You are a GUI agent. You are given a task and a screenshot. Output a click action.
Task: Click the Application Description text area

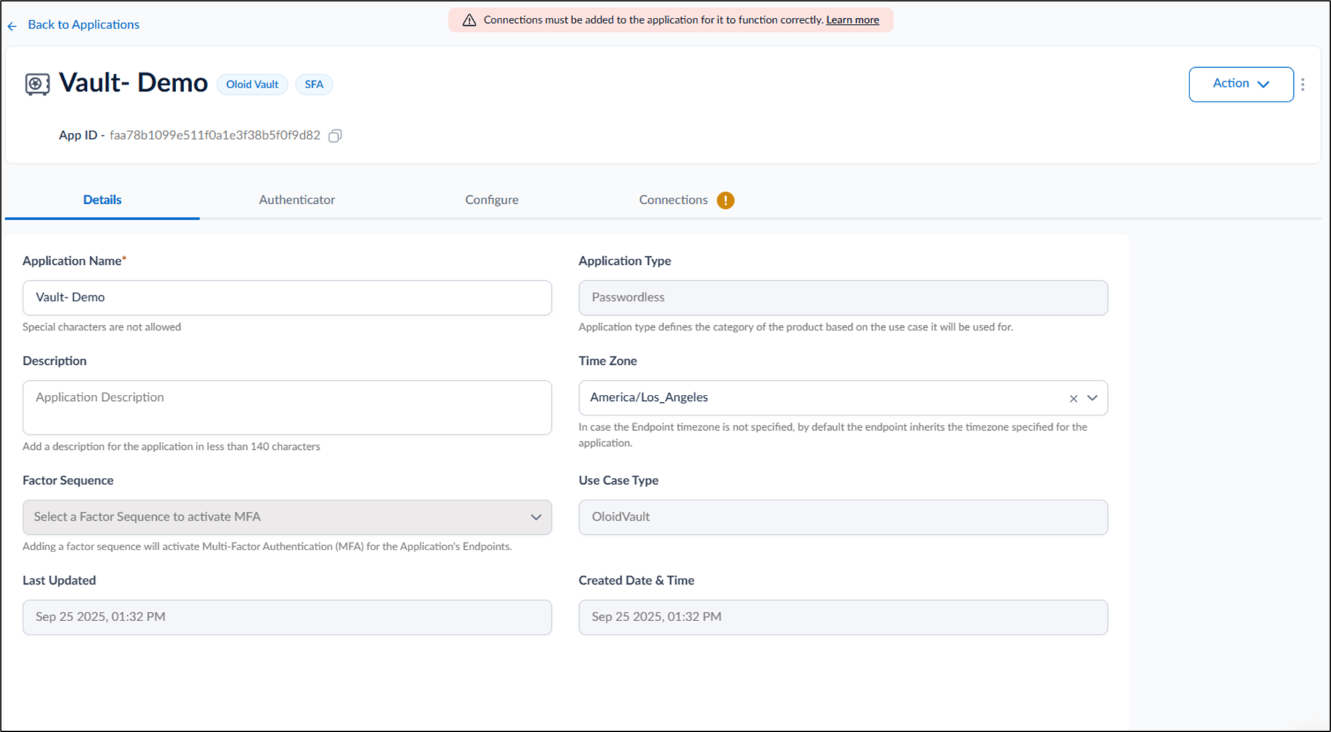click(287, 407)
